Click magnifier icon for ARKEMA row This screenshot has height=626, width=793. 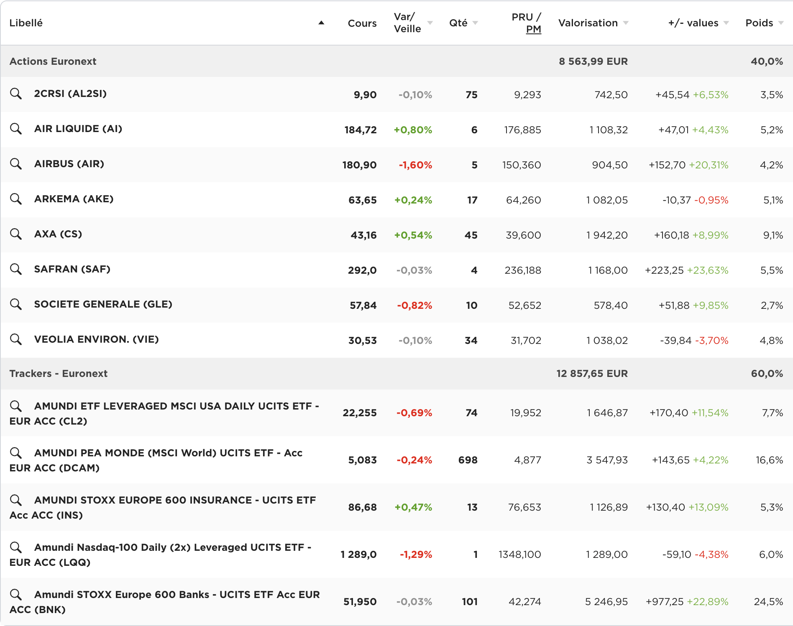(x=16, y=199)
